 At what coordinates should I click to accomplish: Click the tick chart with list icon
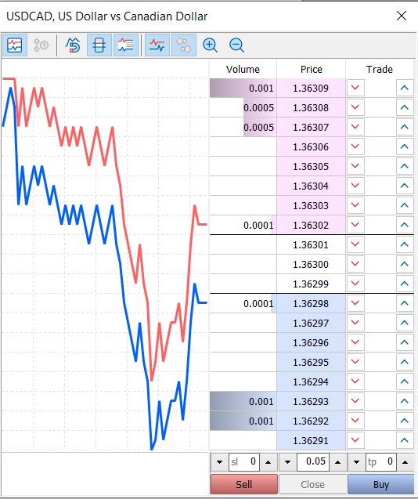[126, 45]
